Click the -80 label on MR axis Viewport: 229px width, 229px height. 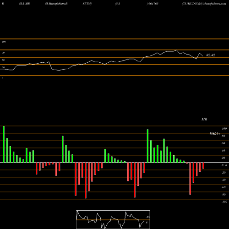224,195
